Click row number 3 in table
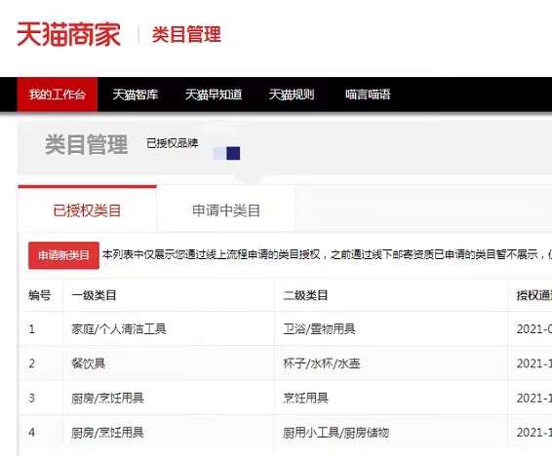The image size is (552, 456). point(31,398)
